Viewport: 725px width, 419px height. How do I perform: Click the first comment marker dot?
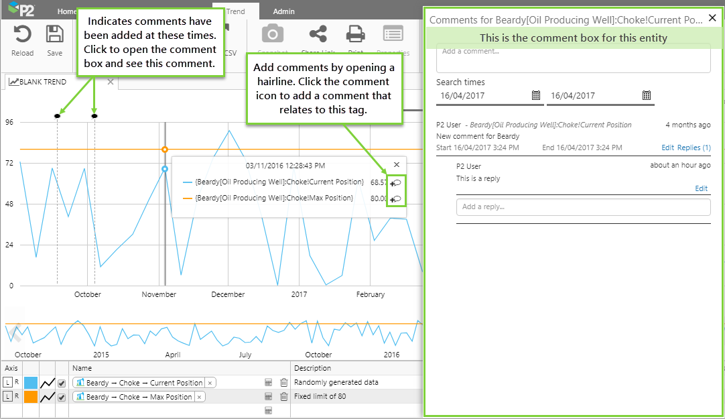coord(58,115)
